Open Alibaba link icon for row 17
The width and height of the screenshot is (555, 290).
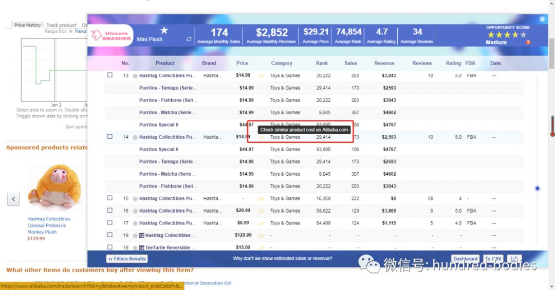(261, 223)
